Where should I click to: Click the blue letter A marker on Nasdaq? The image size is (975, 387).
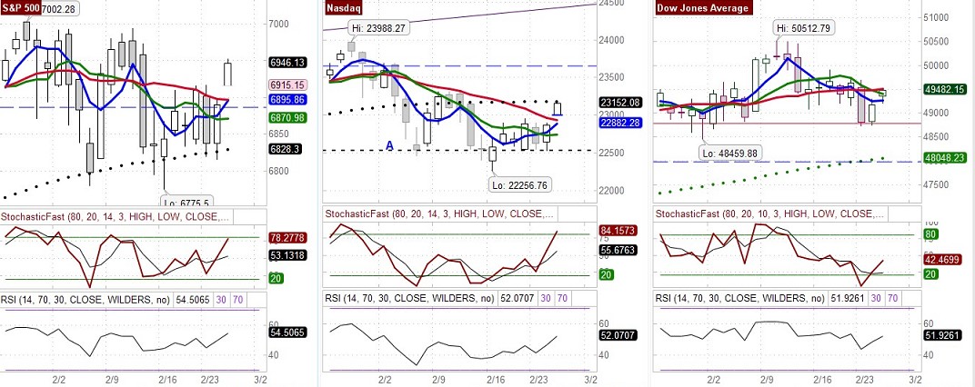click(x=389, y=145)
